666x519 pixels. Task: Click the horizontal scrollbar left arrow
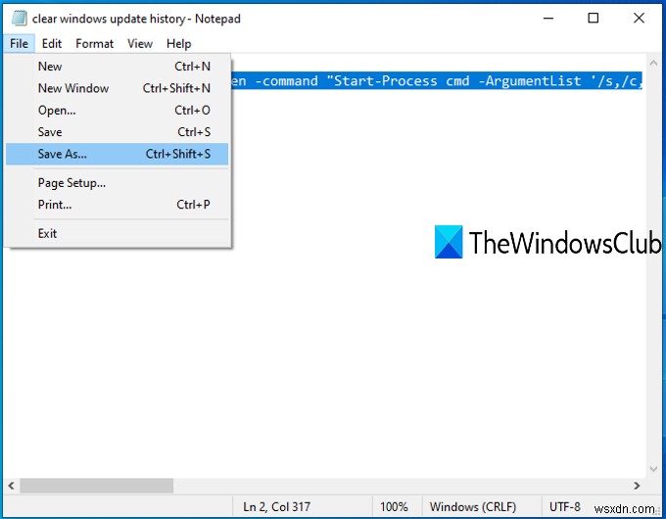tap(11, 486)
